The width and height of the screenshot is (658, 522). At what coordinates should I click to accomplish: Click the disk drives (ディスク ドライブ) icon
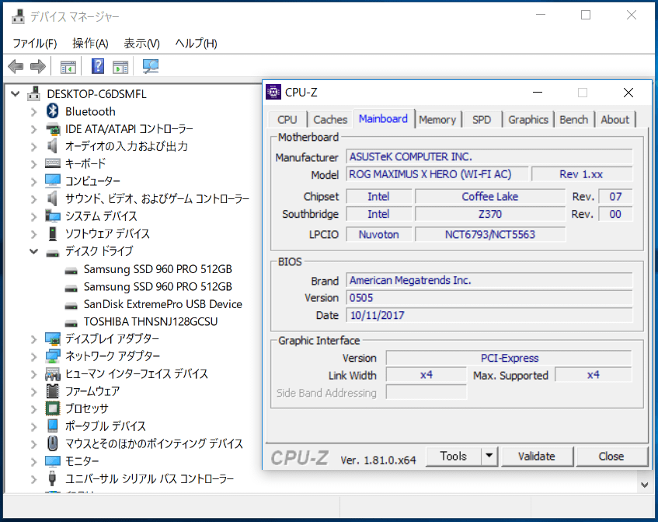[53, 253]
